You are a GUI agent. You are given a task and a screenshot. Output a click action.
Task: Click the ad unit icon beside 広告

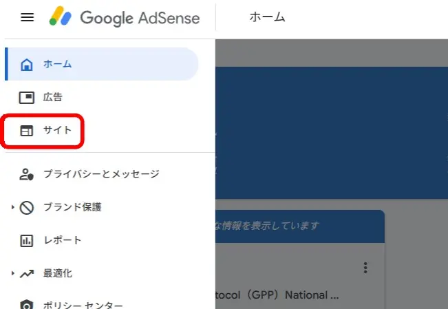pyautogui.click(x=27, y=97)
